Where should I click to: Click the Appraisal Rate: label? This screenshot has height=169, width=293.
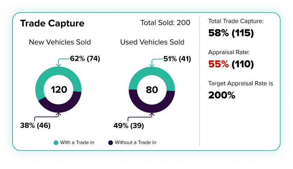click(229, 52)
